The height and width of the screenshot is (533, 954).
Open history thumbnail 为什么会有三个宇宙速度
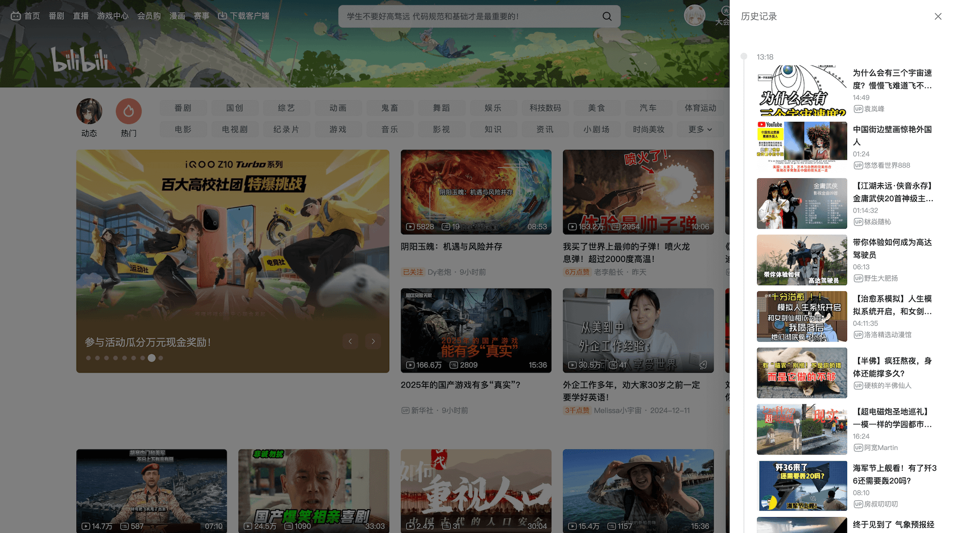click(801, 90)
